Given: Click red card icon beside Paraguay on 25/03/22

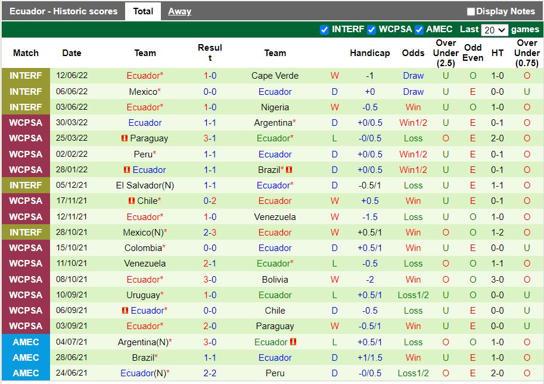Looking at the screenshot, I should 124,138.
